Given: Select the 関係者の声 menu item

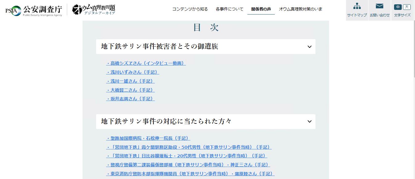Looking at the screenshot, I should [x=261, y=9].
